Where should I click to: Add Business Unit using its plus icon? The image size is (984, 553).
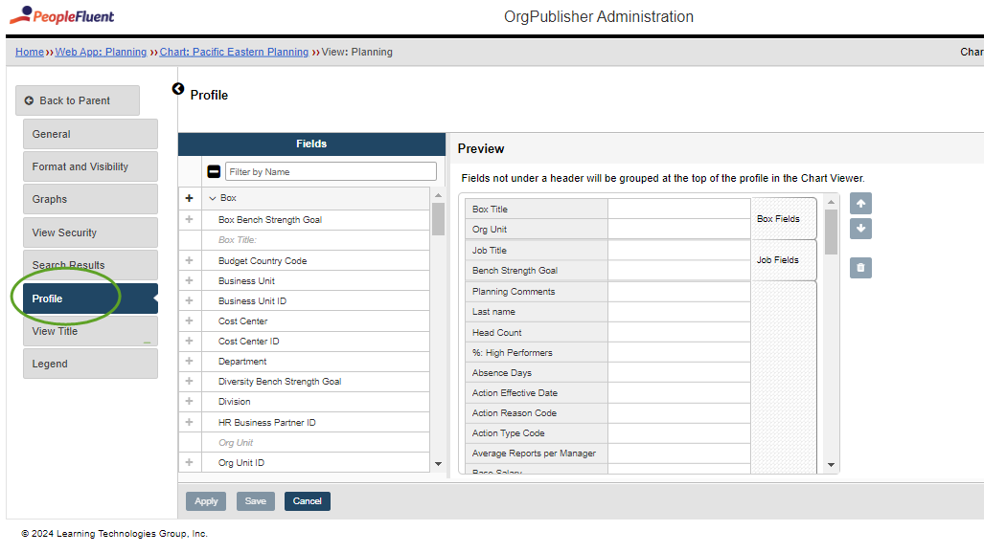click(x=189, y=280)
